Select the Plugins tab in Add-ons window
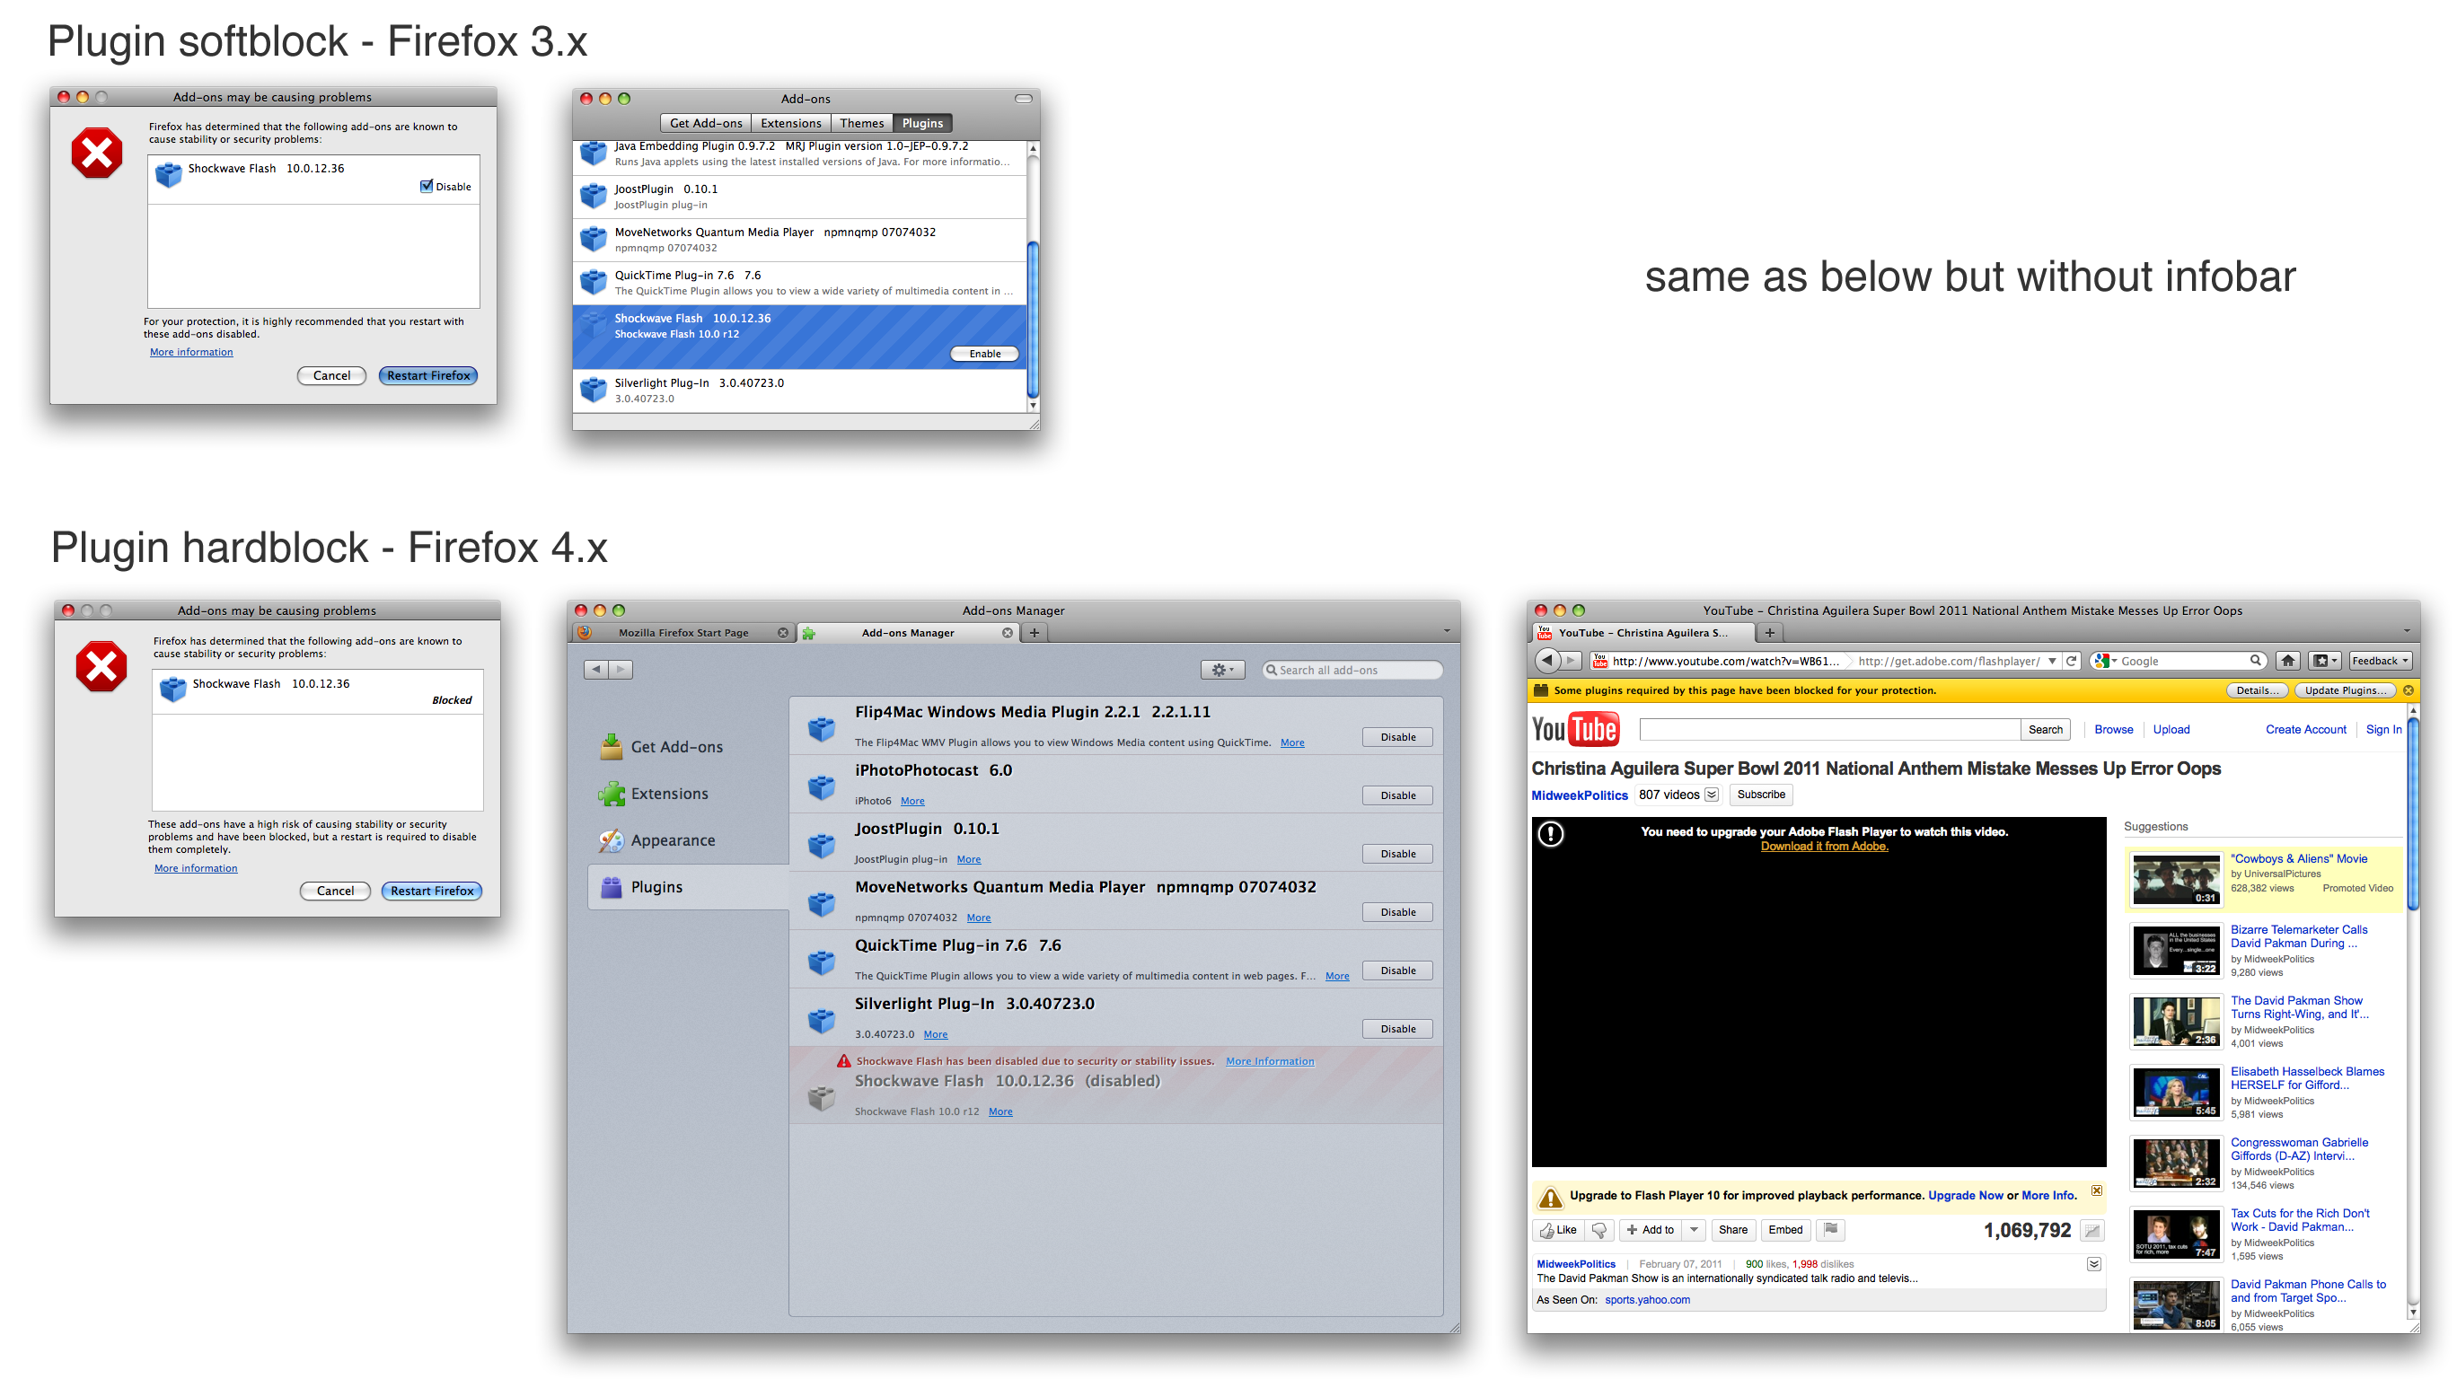This screenshot has height=1379, width=2457. pos(922,122)
